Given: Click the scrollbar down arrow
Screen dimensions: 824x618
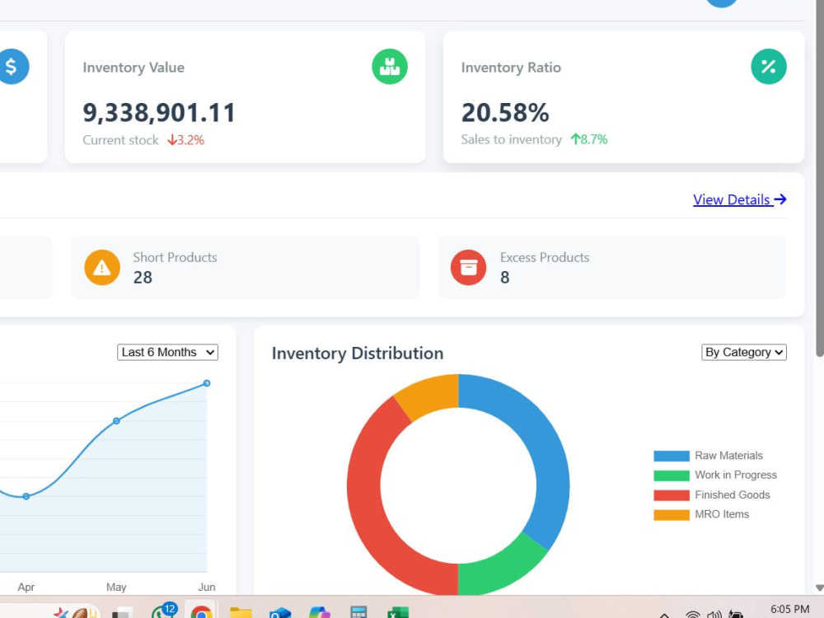Looking at the screenshot, I should tap(819, 588).
